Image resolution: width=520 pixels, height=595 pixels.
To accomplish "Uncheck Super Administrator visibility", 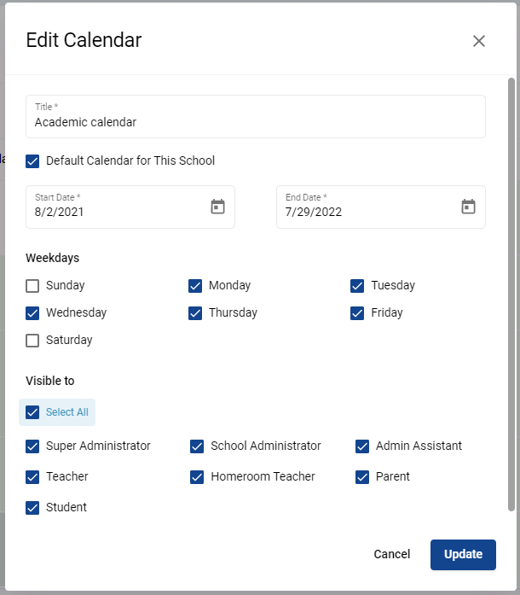I will [32, 446].
